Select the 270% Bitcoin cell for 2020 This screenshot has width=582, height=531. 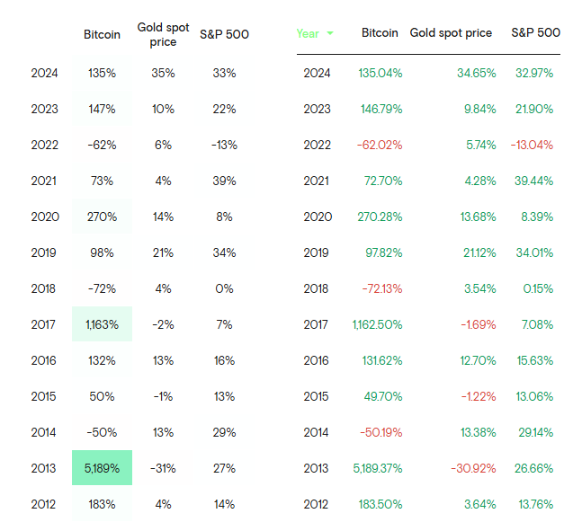click(x=102, y=217)
